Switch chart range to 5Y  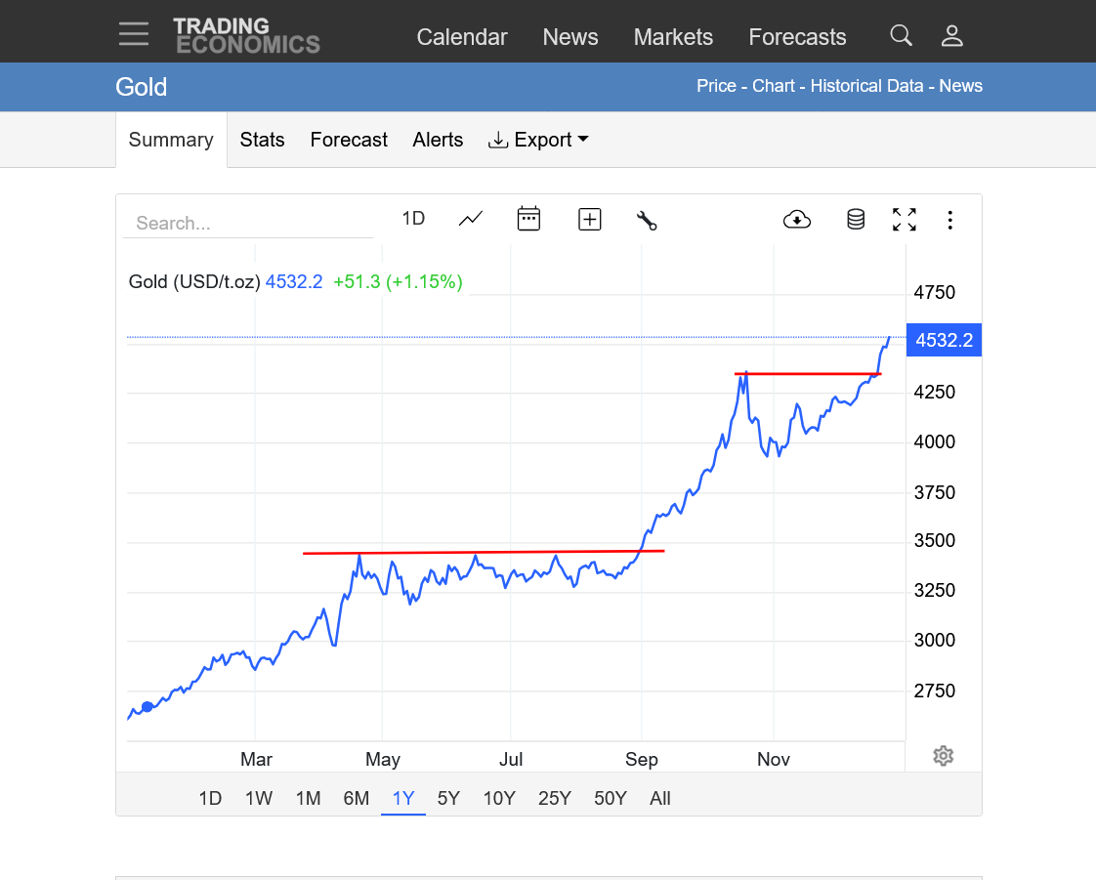[448, 798]
